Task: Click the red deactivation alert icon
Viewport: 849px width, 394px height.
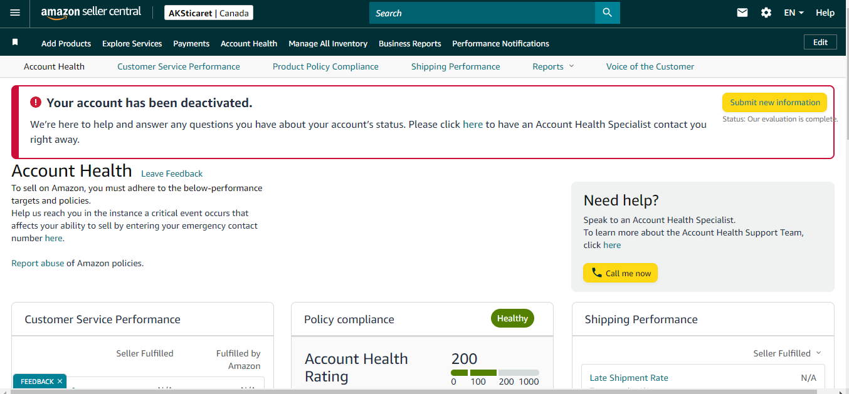Action: pyautogui.click(x=36, y=102)
